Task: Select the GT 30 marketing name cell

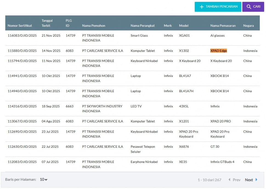Action: 215,147
